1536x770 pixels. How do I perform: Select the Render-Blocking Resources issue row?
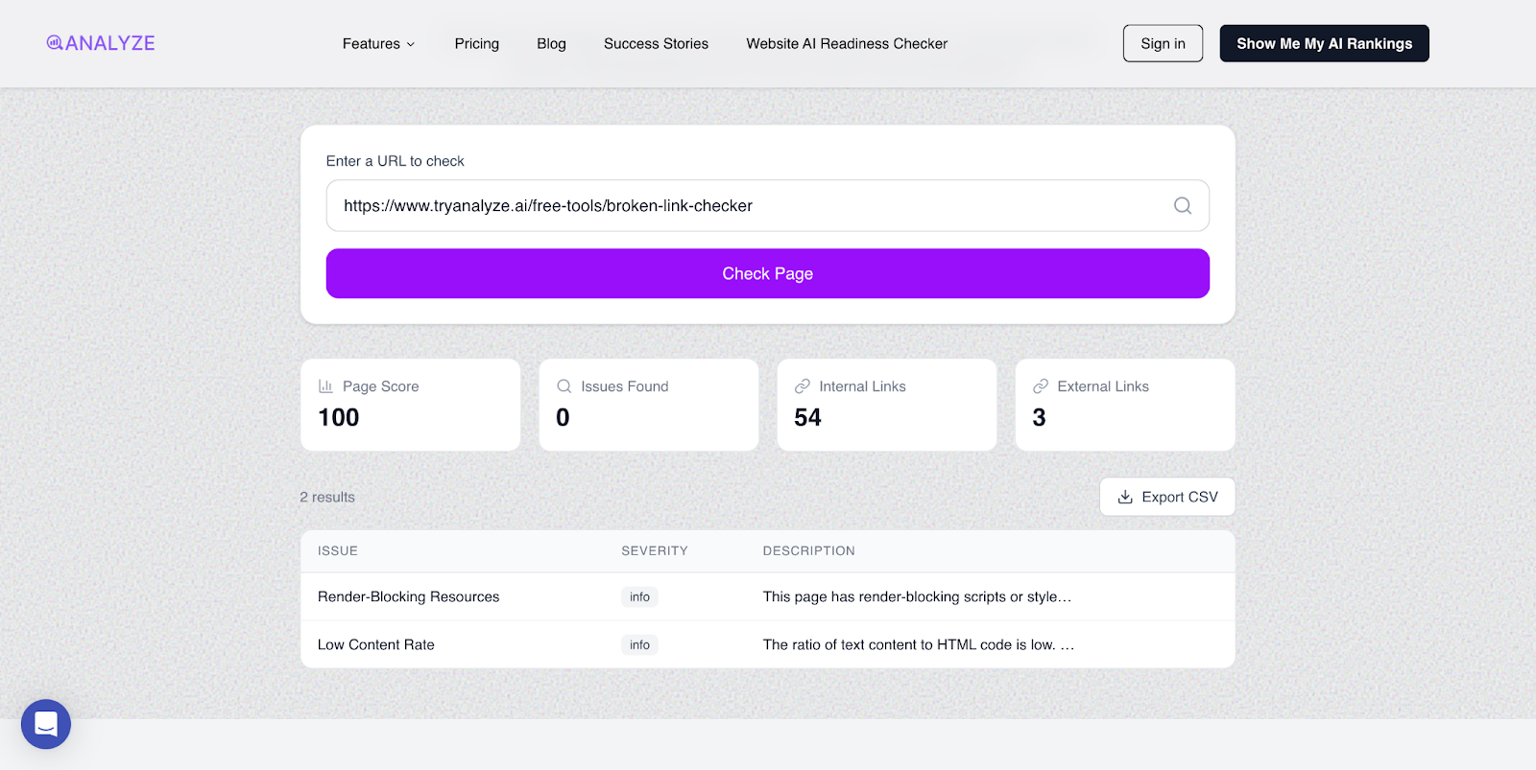(x=767, y=596)
